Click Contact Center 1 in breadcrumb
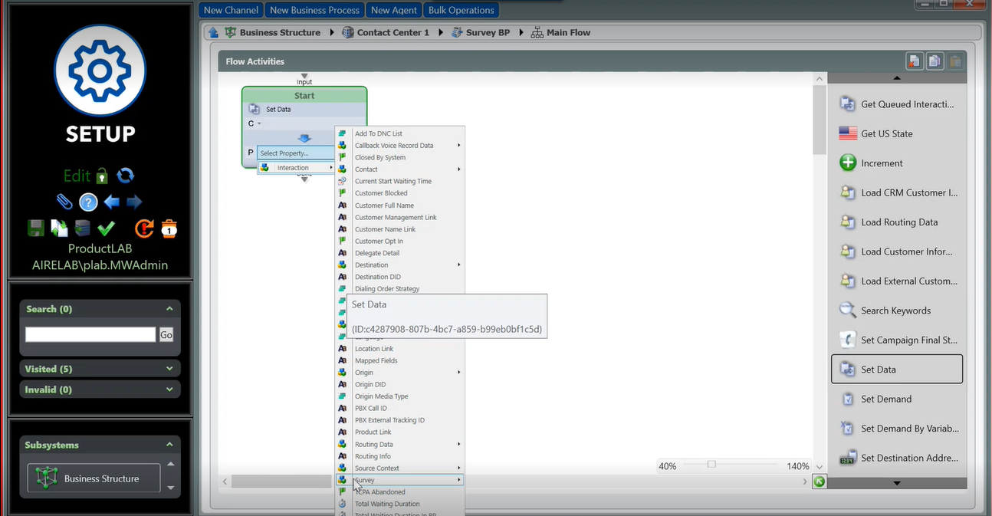Viewport: 992px width, 516px height. click(393, 33)
